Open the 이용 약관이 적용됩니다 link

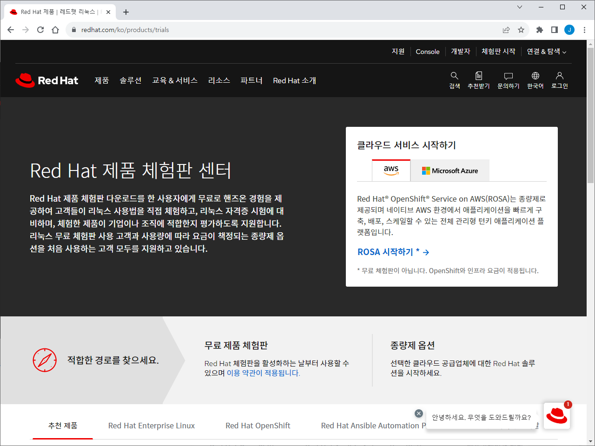point(263,373)
